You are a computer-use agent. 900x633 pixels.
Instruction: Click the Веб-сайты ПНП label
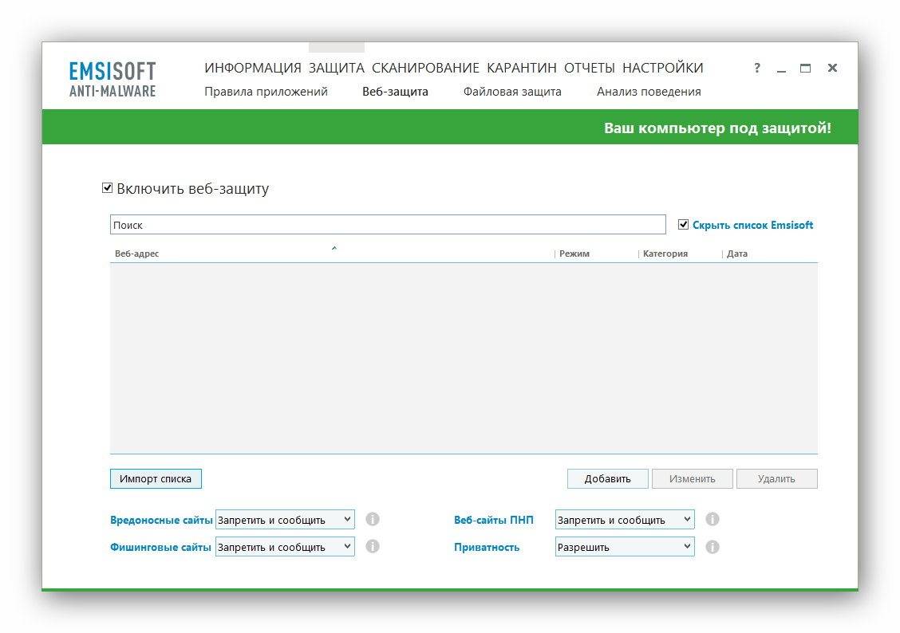(494, 520)
